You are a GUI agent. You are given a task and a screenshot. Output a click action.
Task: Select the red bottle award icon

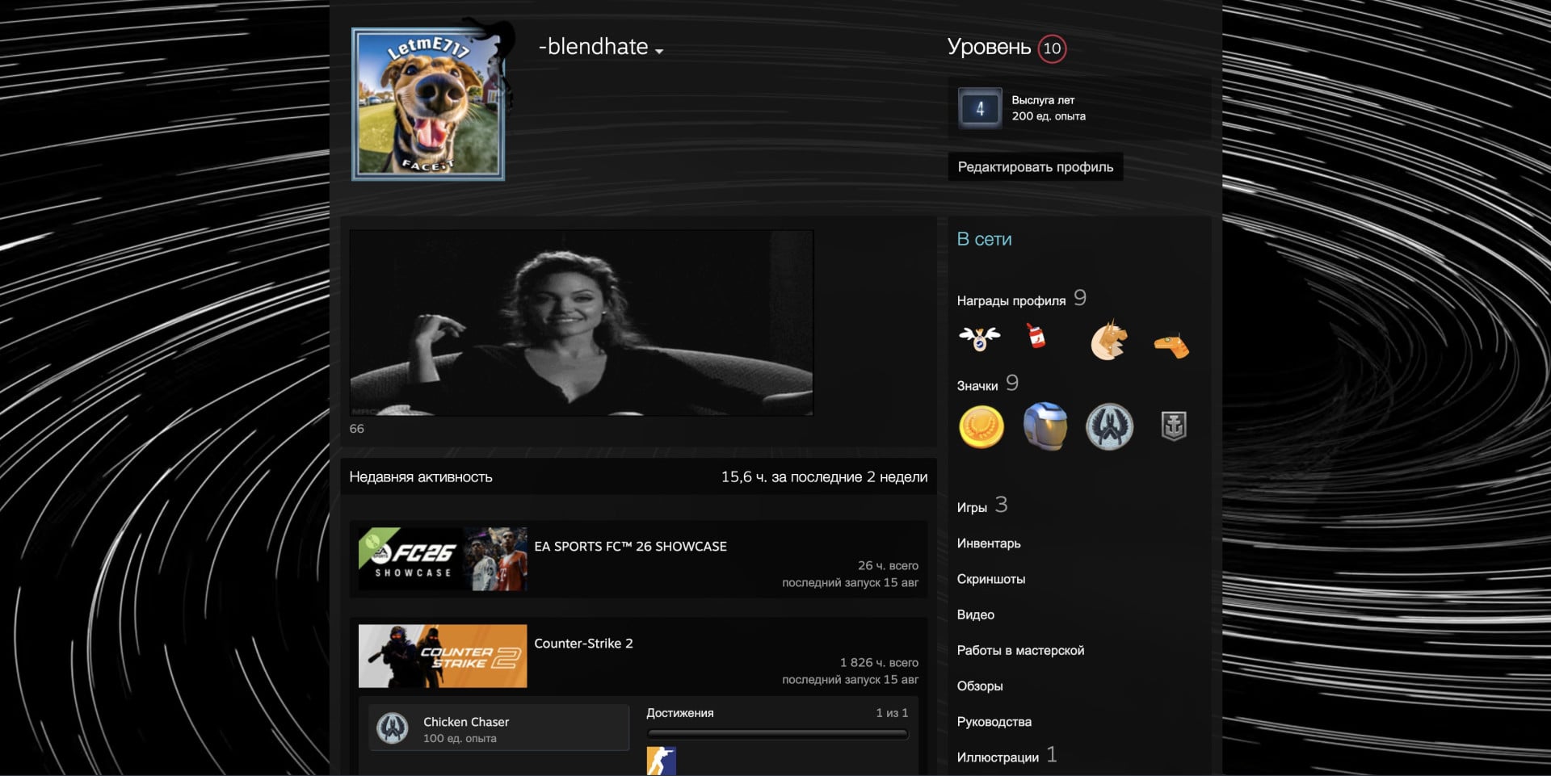(1036, 334)
